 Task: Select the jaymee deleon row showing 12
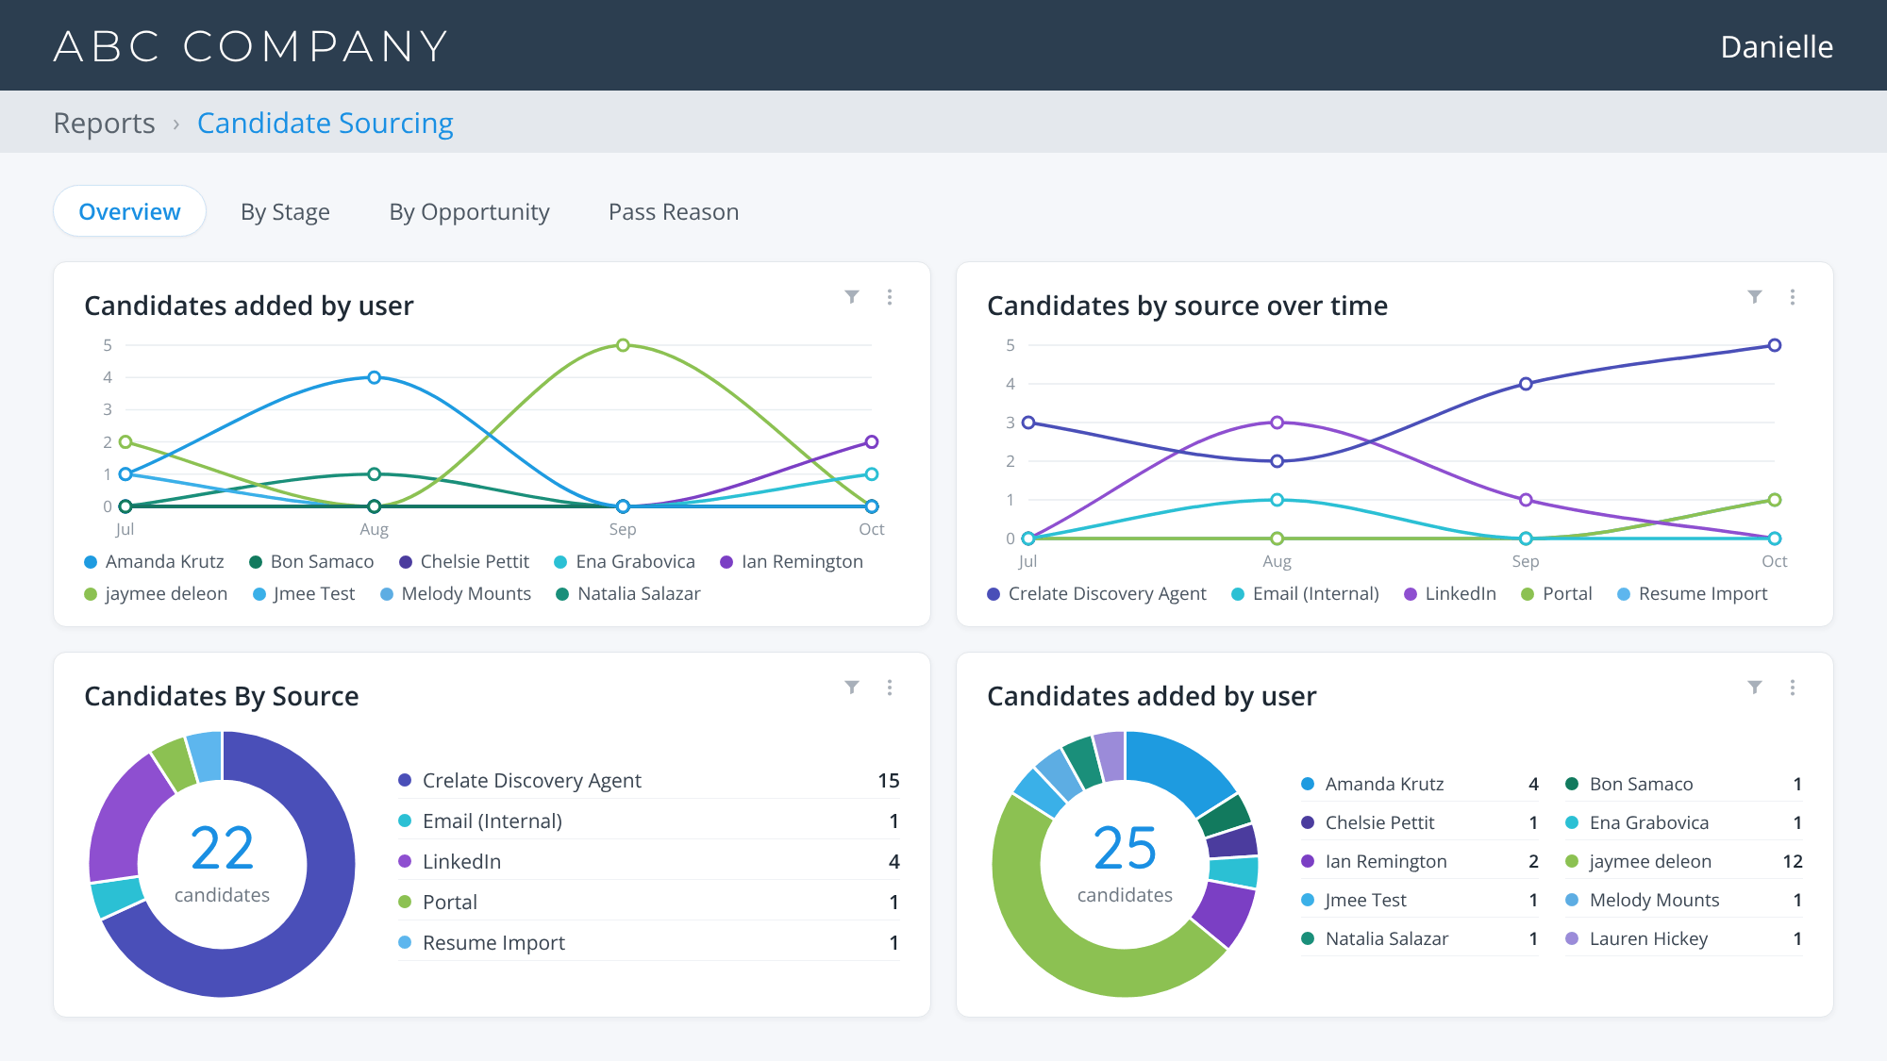1684,861
